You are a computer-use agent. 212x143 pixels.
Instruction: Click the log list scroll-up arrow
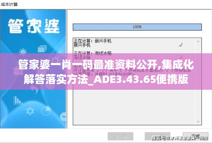tap(198, 41)
